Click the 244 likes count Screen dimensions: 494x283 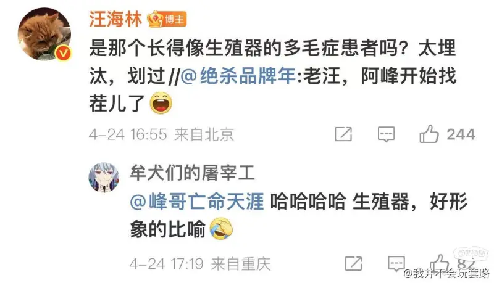coord(461,134)
